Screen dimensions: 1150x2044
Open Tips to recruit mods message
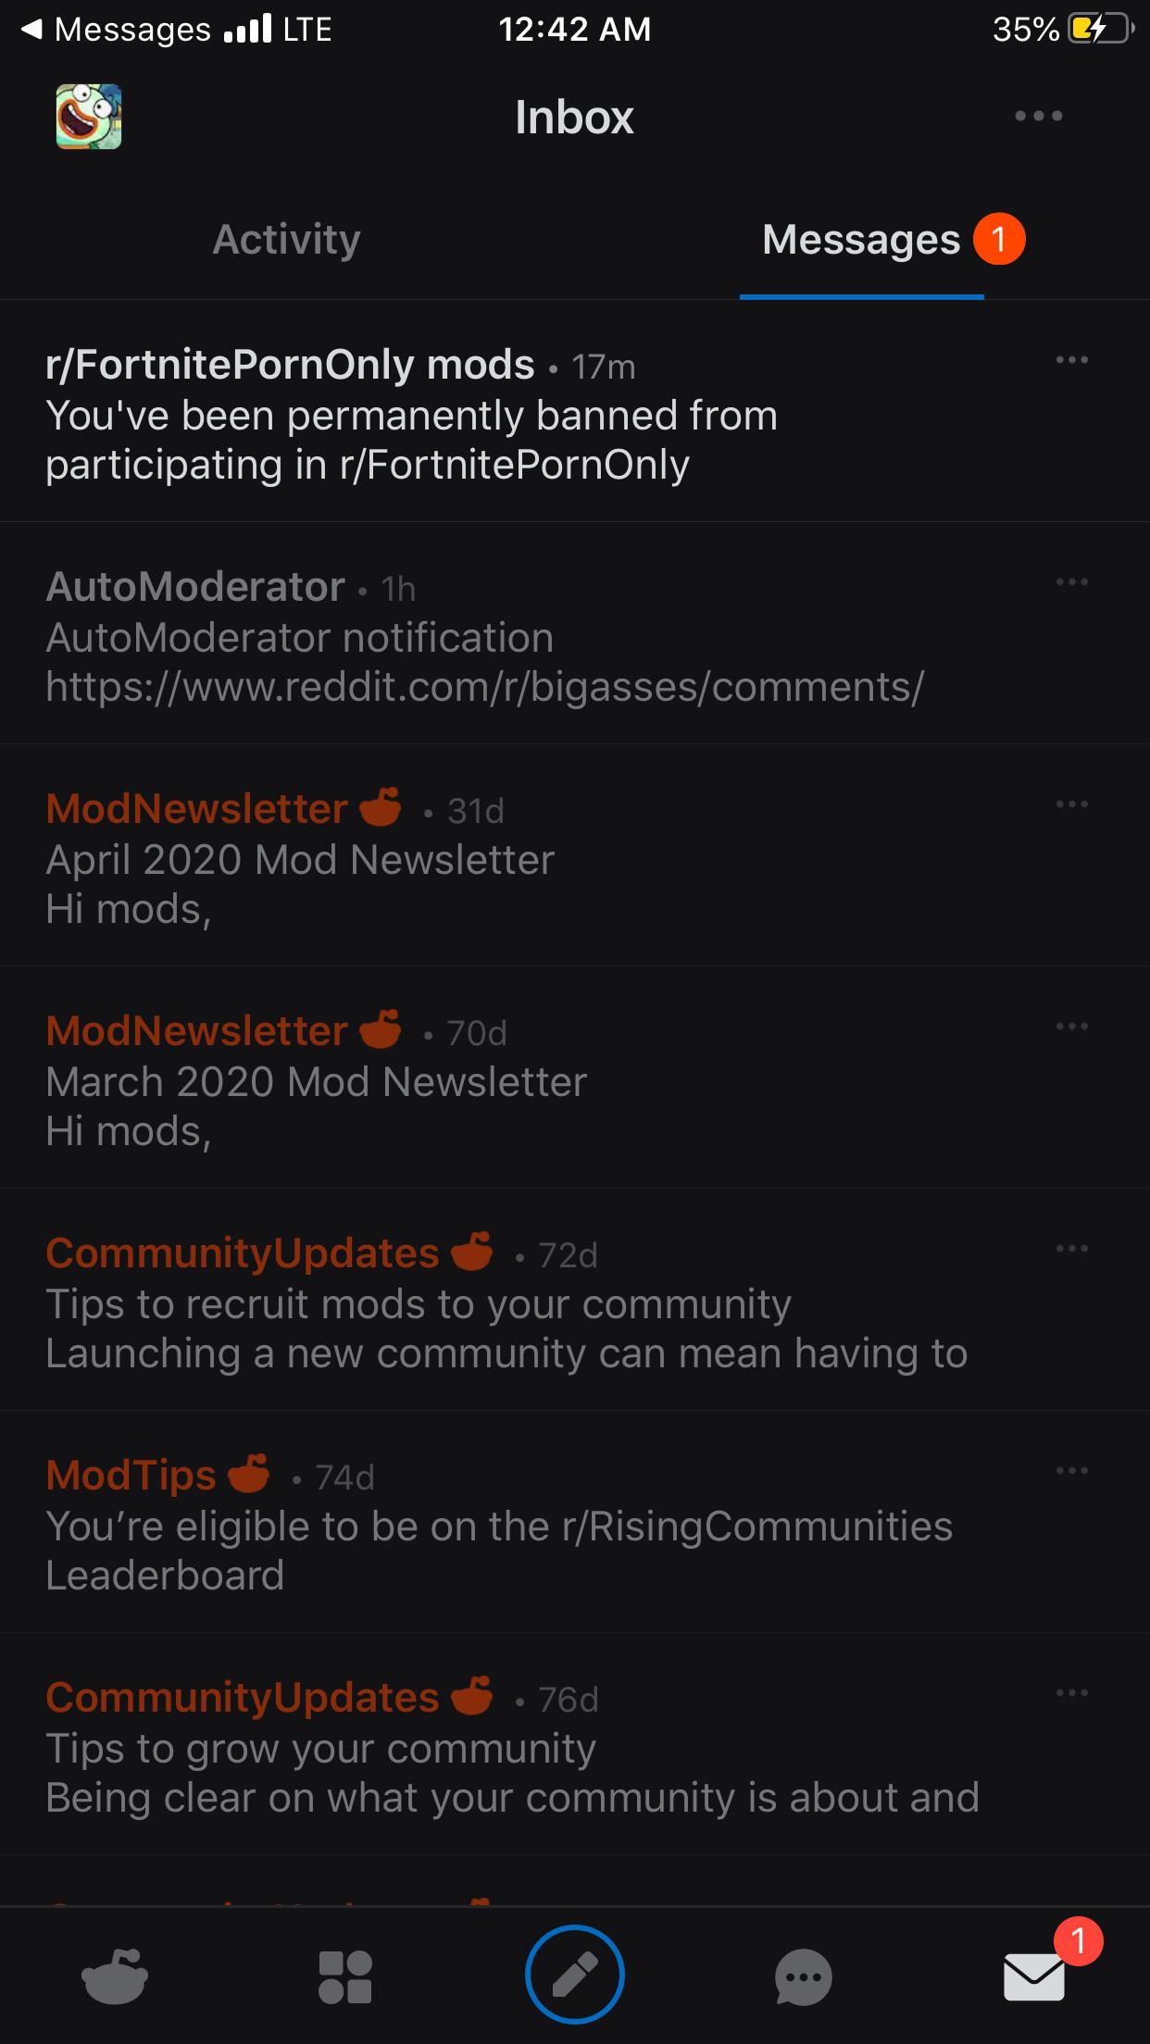419,1305
